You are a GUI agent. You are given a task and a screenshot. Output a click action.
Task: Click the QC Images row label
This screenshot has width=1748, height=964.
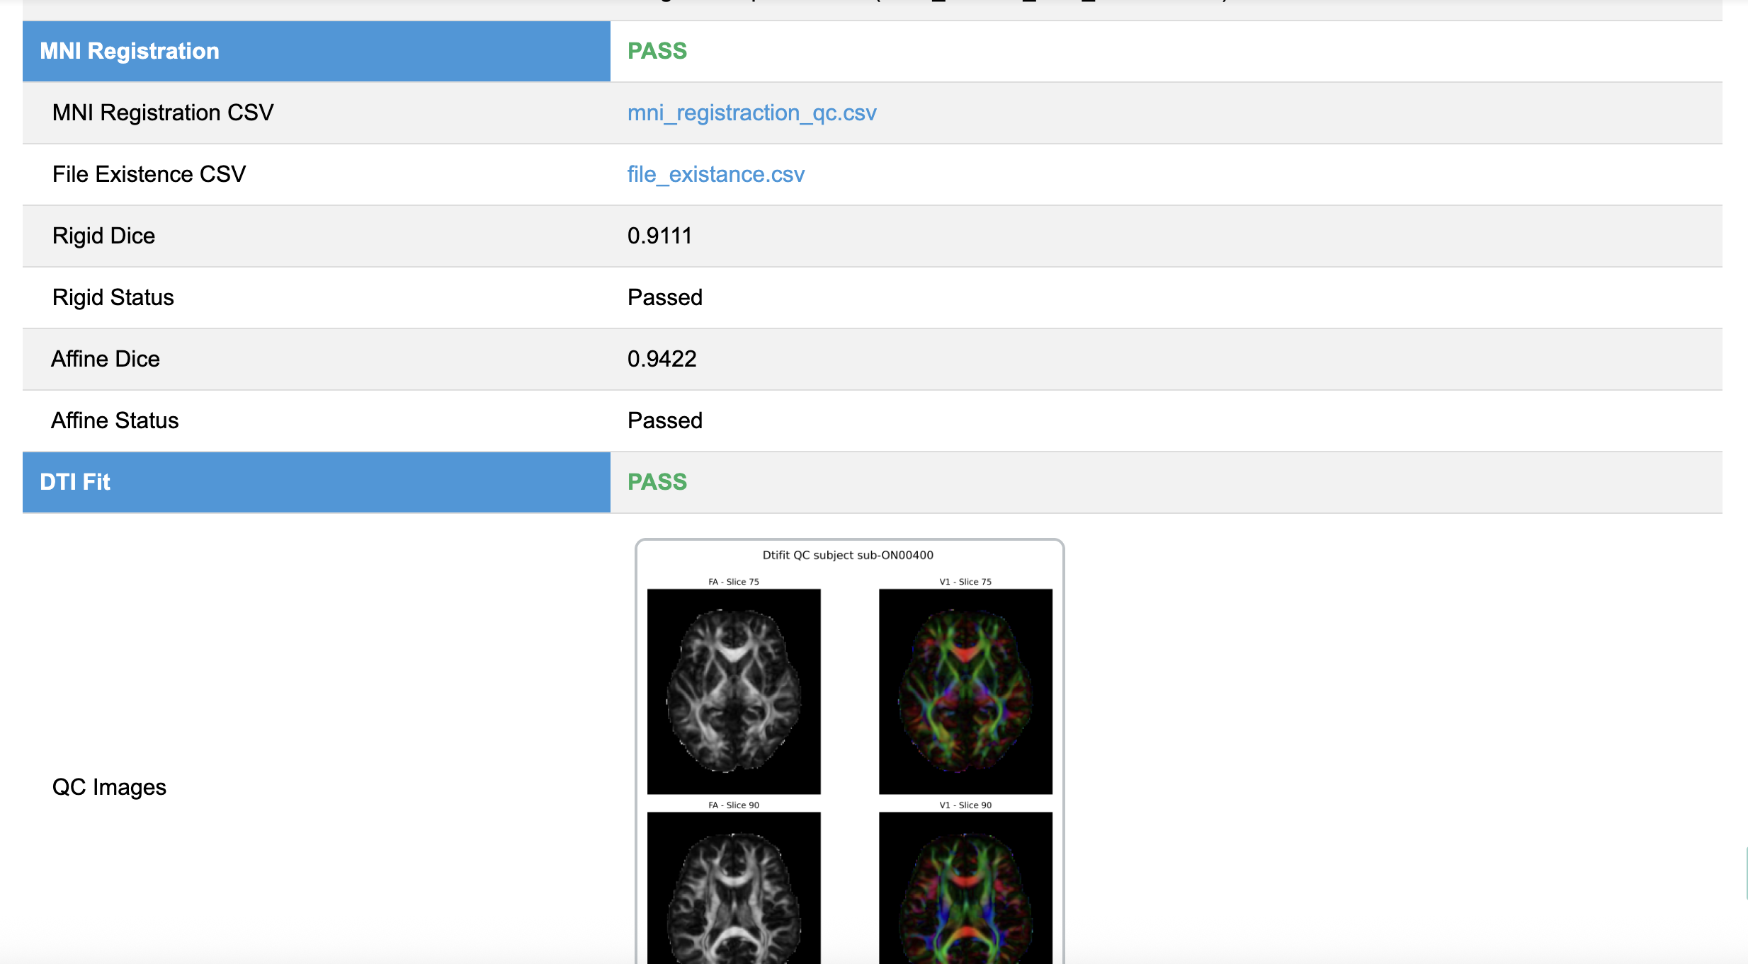(x=109, y=787)
